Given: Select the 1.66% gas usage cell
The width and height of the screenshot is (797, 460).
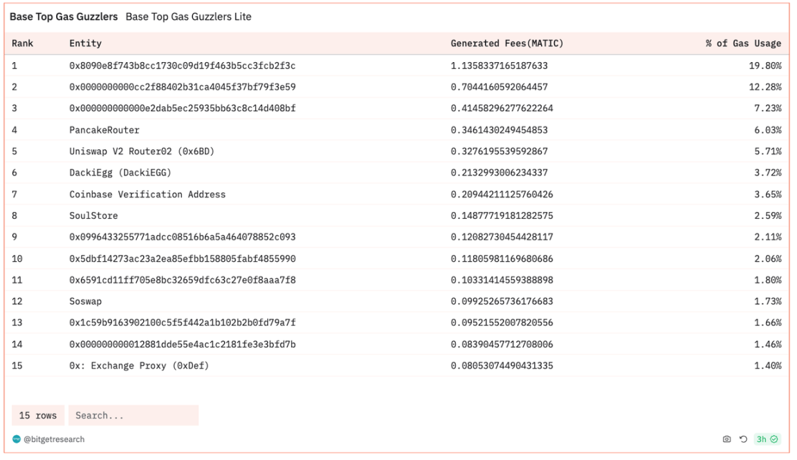Looking at the screenshot, I should click(x=767, y=323).
